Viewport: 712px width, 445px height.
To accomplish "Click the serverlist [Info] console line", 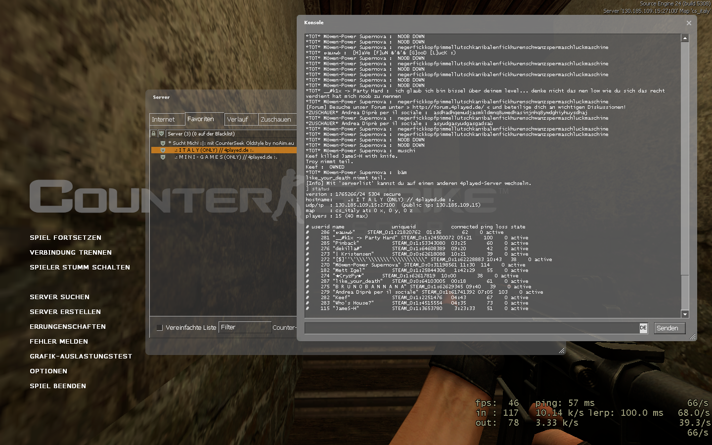I will pyautogui.click(x=418, y=183).
